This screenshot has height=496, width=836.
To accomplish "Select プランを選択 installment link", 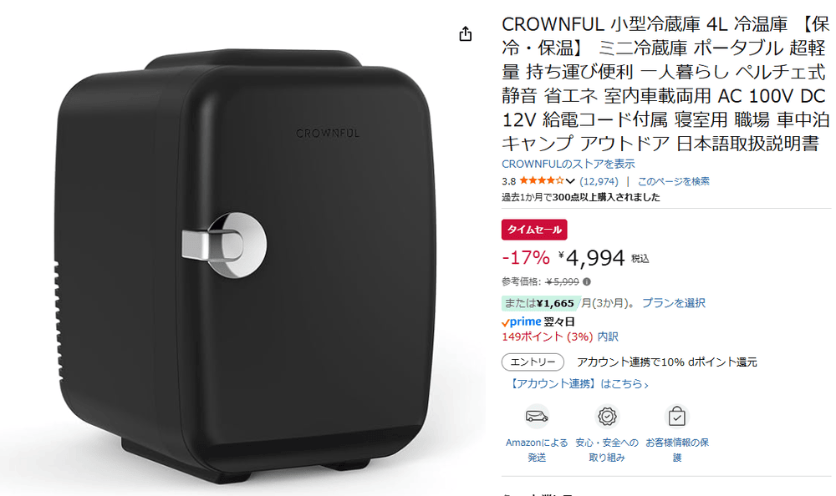I will point(673,303).
